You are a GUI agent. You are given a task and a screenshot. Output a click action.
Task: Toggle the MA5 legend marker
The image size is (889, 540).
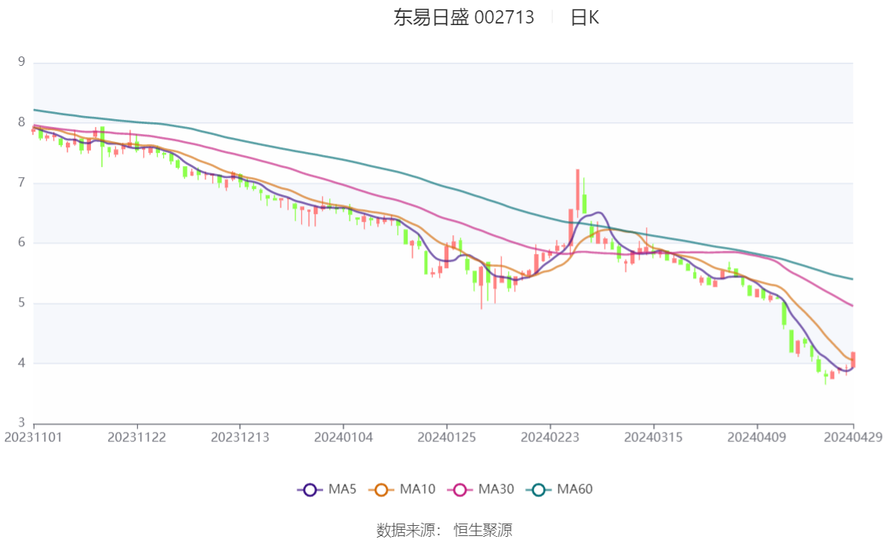point(310,490)
